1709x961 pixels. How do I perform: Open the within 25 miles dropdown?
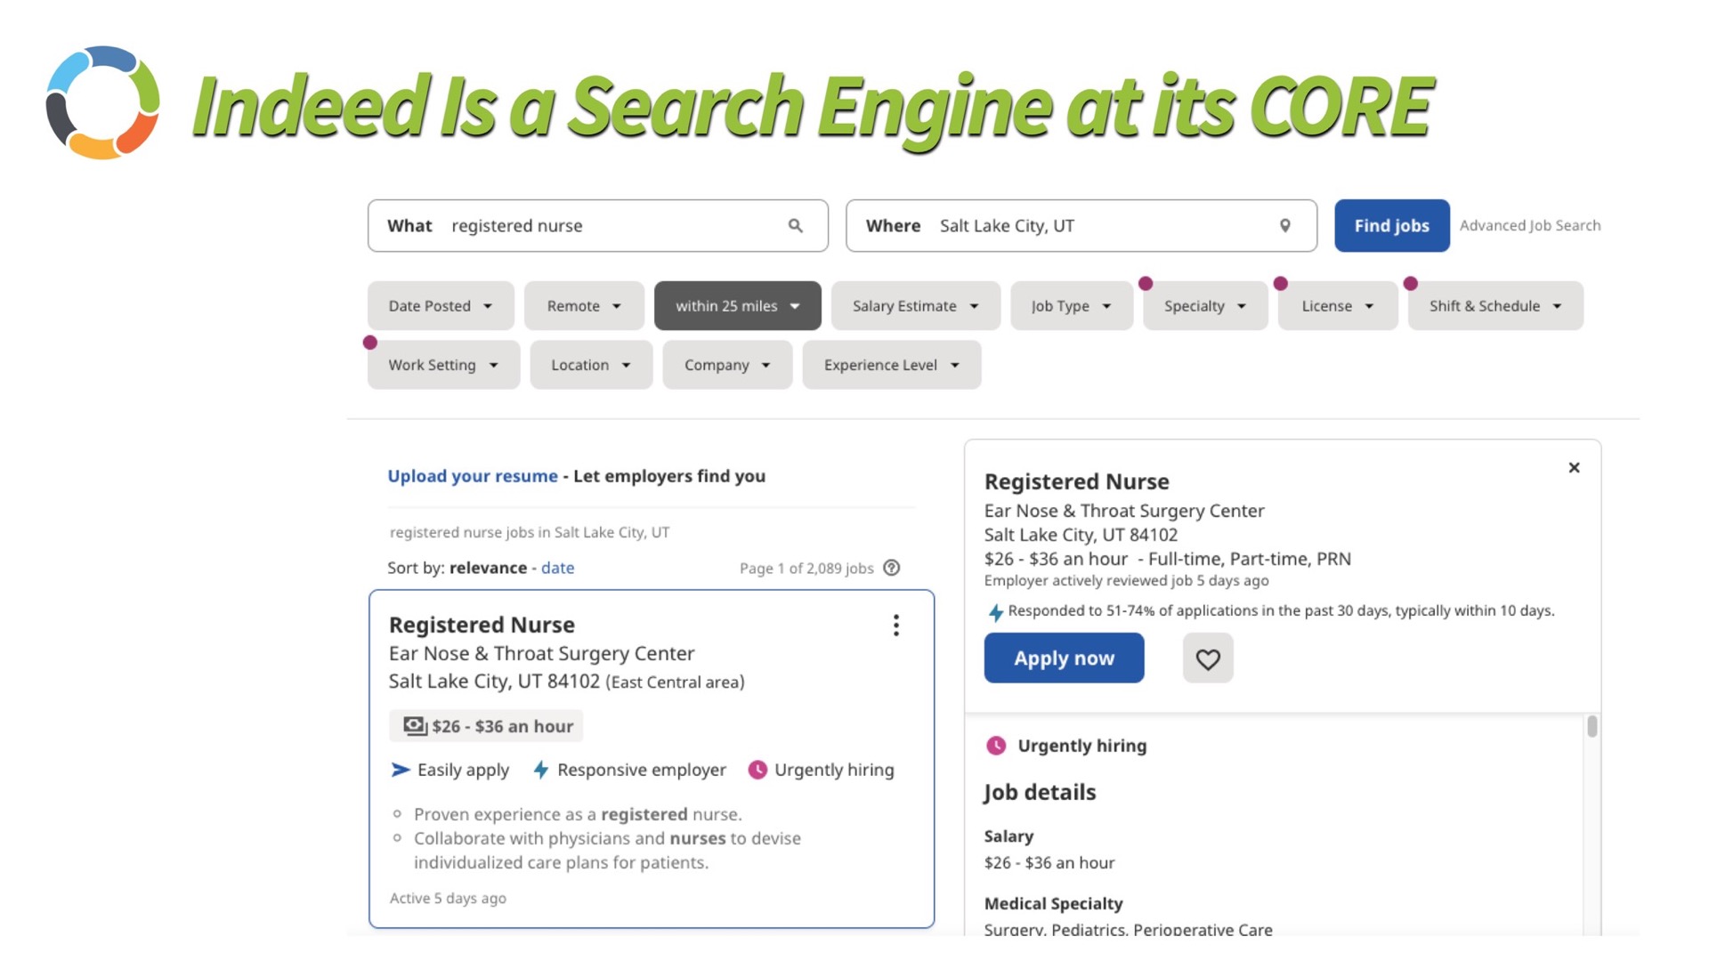(x=737, y=306)
